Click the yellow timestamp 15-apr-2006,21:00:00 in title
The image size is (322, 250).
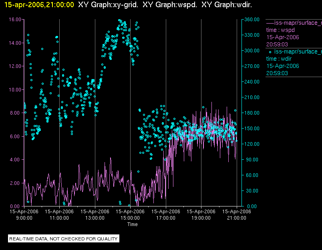[39, 5]
